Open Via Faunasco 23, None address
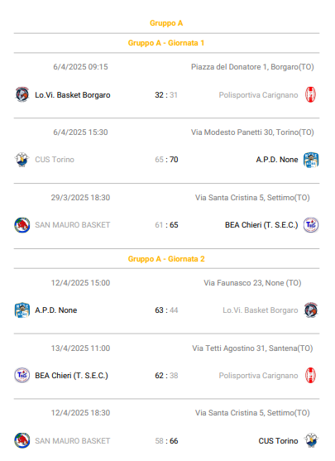335x461 pixels. tap(252, 283)
